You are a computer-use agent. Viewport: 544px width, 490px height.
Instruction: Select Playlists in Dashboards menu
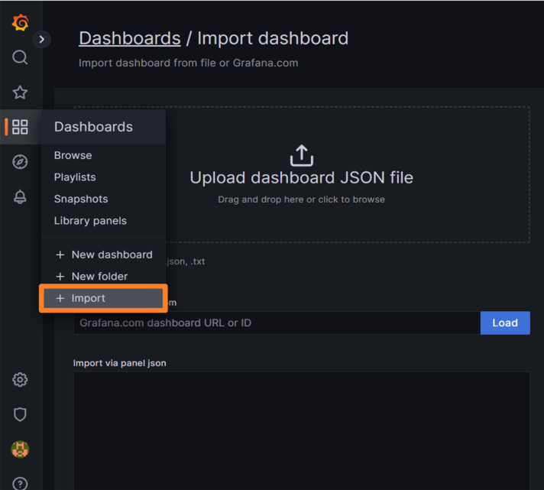click(75, 177)
